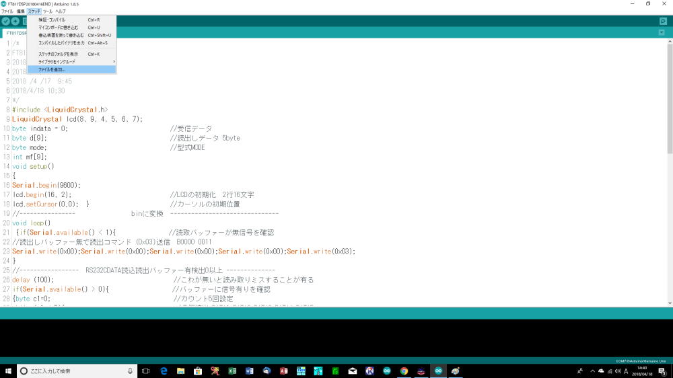Open the ファイル menu
The width and height of the screenshot is (673, 378).
(x=7, y=11)
